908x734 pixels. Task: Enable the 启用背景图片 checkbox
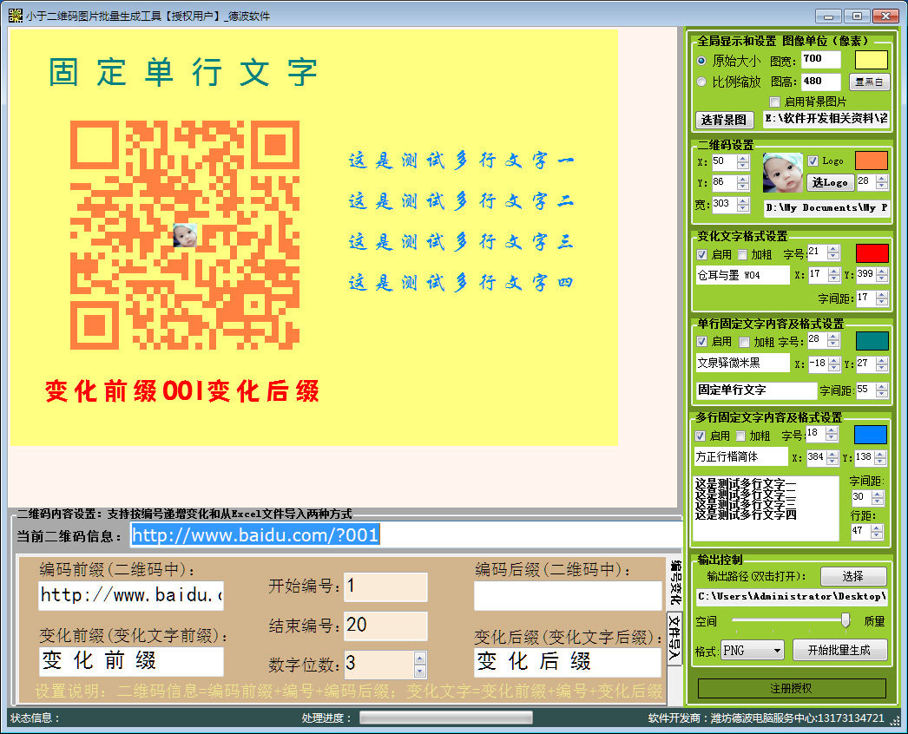[x=774, y=102]
